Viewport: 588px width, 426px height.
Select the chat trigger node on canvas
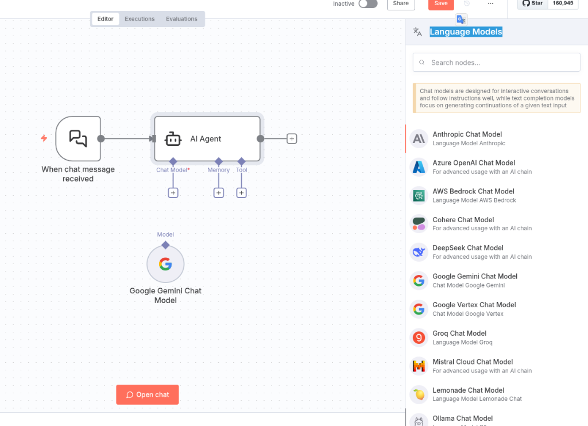[78, 139]
